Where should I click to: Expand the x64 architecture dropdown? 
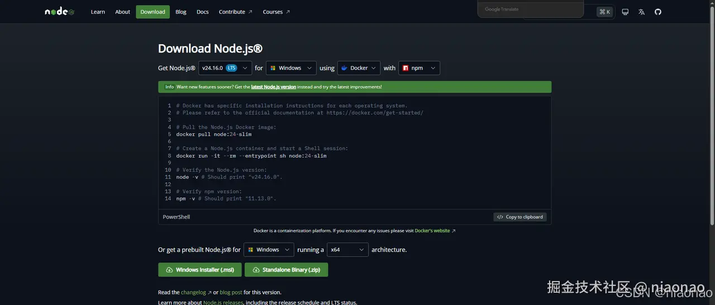coord(347,250)
